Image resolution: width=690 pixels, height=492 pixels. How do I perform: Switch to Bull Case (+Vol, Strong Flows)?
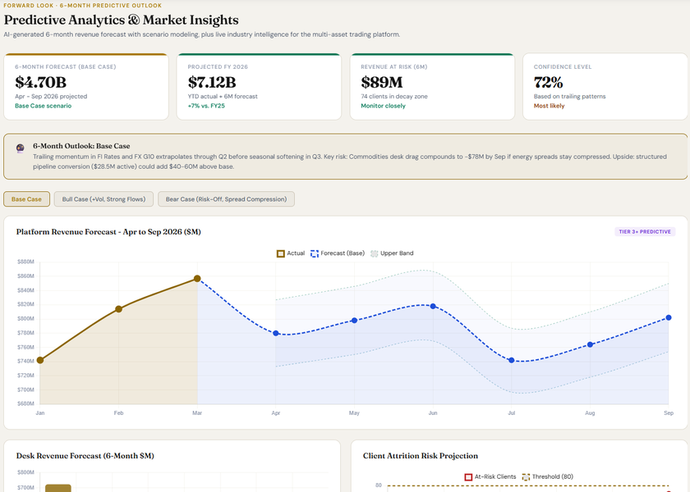103,199
